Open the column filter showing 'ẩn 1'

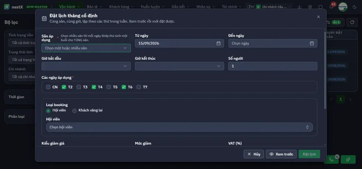point(336,22)
